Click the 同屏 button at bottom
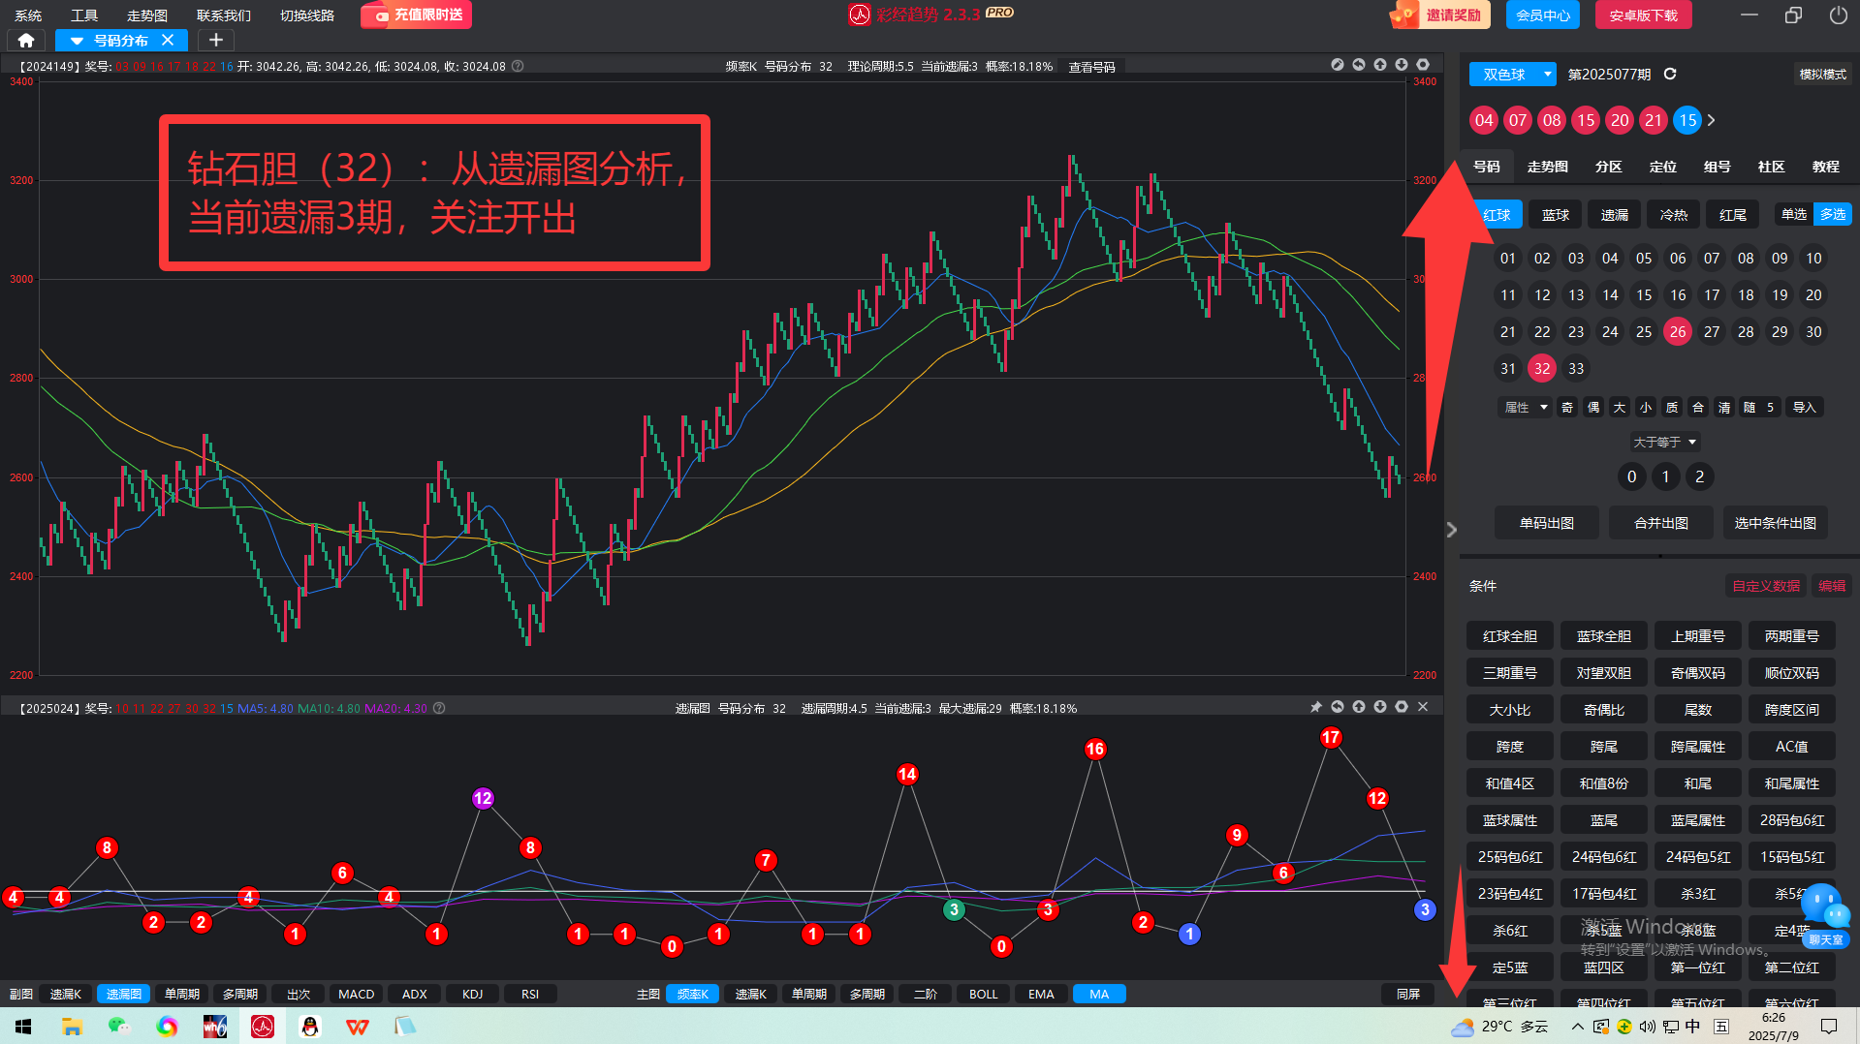 (x=1408, y=994)
